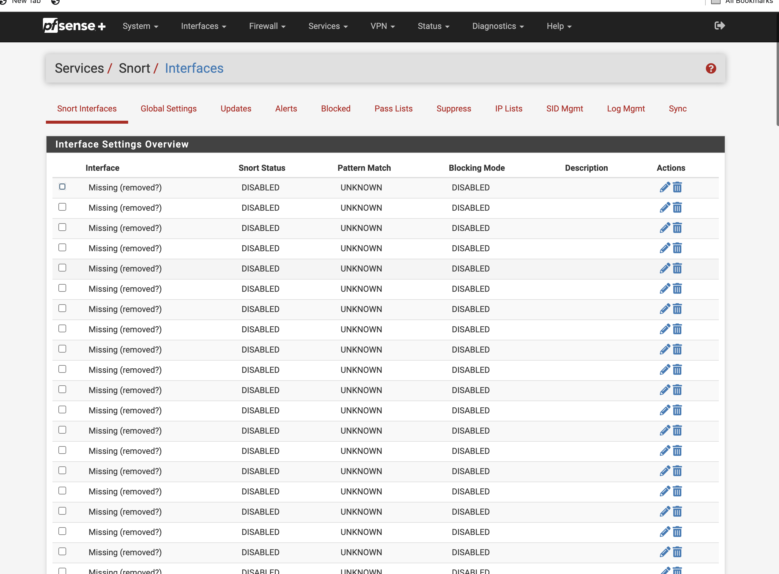Screen dimensions: 779x574
Task: Click the edit pencil in the sixth row
Action: (x=665, y=289)
